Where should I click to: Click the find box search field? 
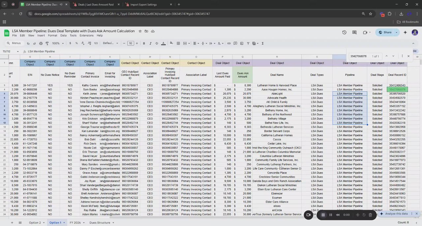pyautogui.click(x=359, y=56)
